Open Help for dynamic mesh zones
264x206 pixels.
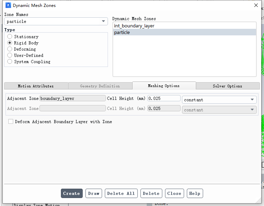(195, 194)
